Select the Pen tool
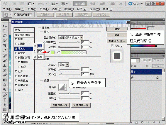Screen dimensions: 166x125 point(5,95)
